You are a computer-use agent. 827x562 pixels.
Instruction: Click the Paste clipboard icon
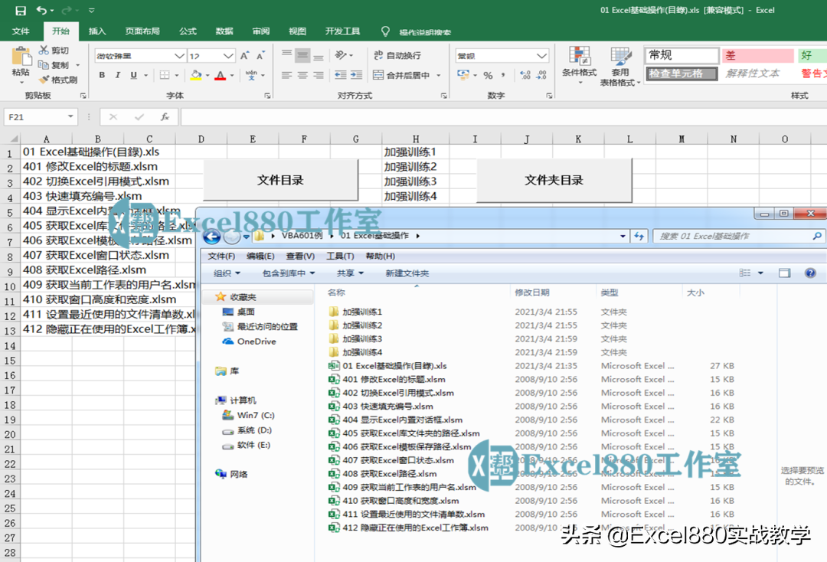tap(21, 57)
